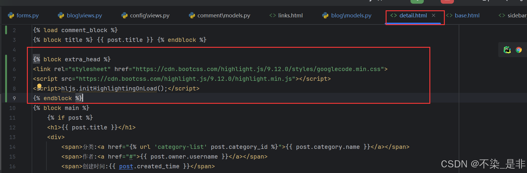Click line number 5 in gutter

click(x=14, y=60)
